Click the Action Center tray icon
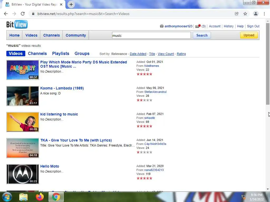The width and height of the screenshot is (270, 202). [x=243, y=197]
